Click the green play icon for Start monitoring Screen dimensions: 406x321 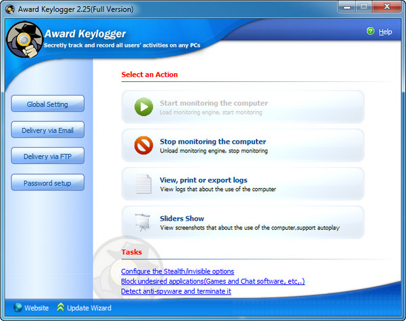143,107
